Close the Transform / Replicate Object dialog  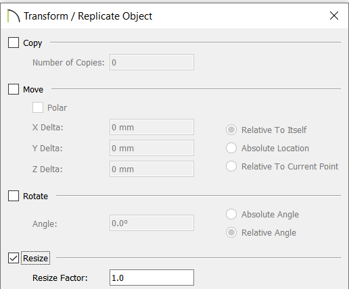[334, 16]
